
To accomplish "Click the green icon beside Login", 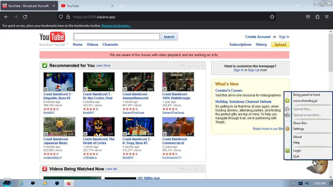I will point(287,151).
